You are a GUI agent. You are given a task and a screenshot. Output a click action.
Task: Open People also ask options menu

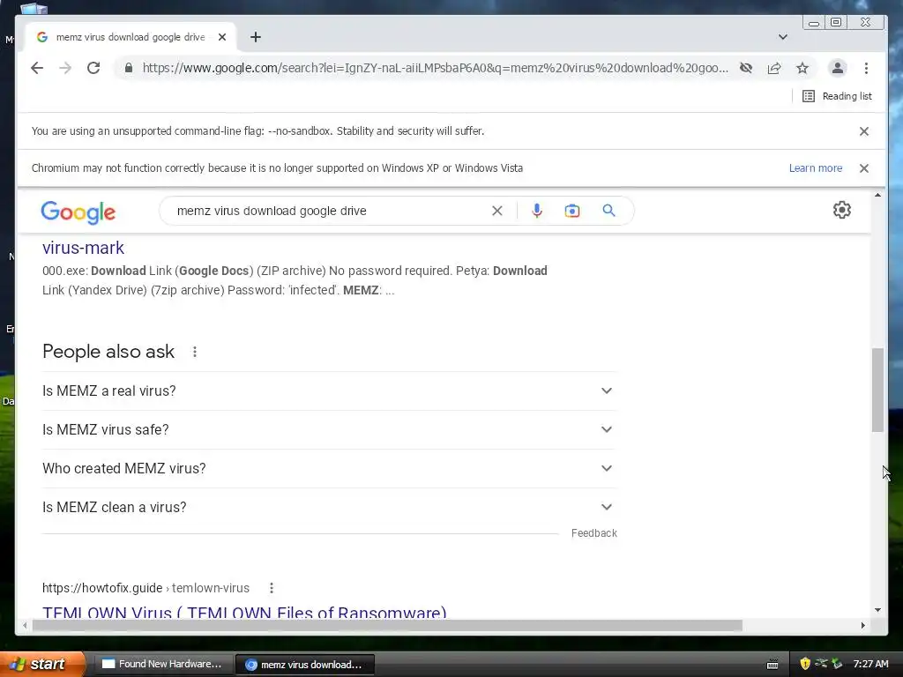pos(195,352)
